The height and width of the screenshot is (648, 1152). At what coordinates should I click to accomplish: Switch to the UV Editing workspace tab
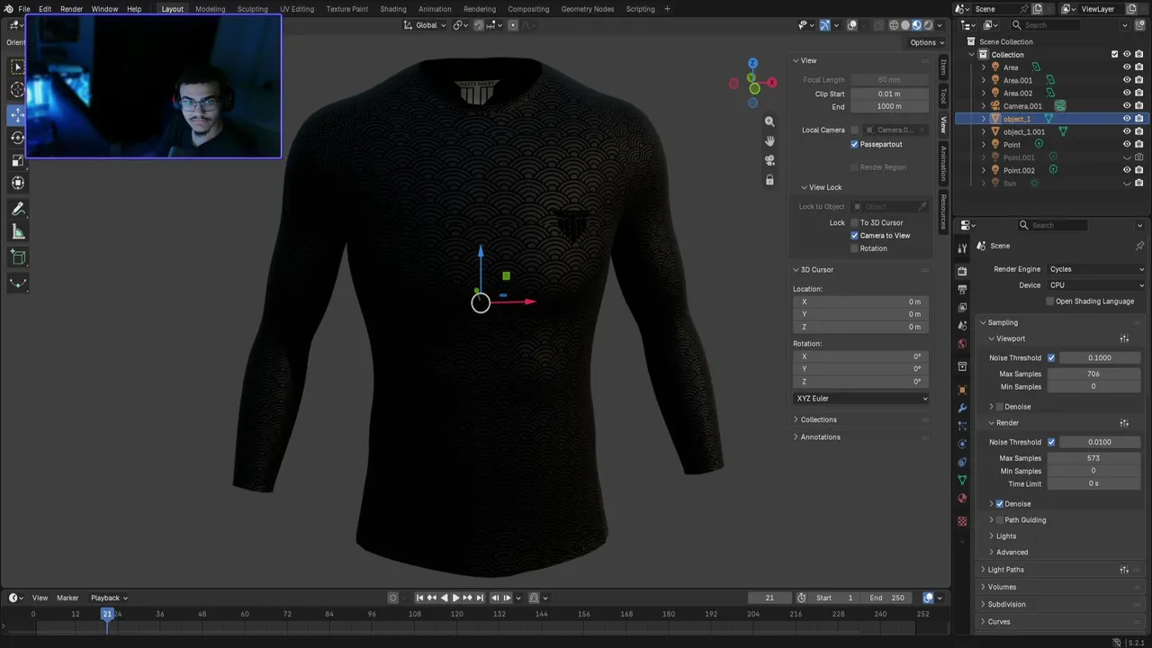click(297, 9)
